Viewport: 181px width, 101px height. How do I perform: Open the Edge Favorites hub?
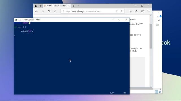130,11
